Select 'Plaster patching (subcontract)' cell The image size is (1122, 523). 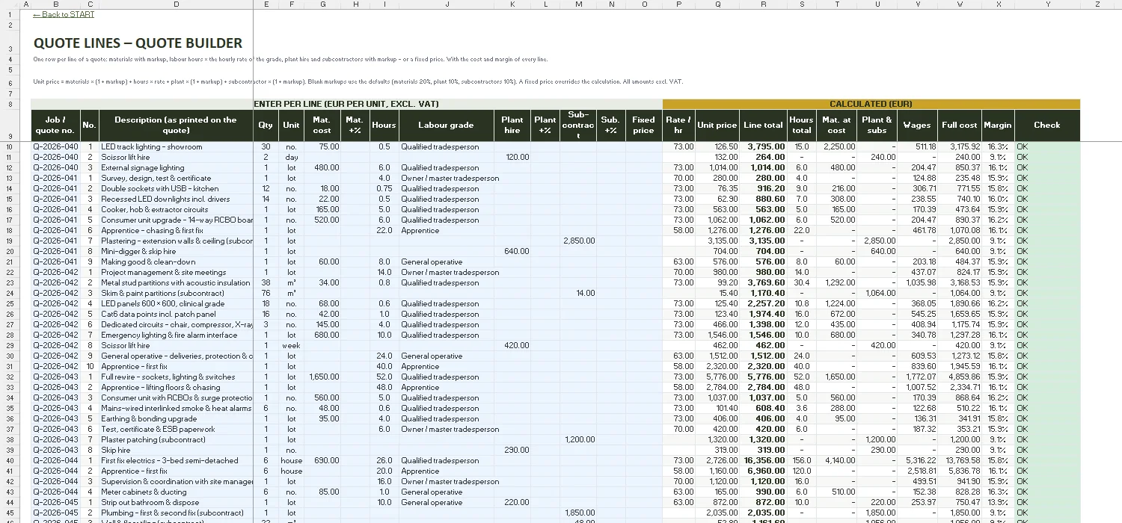click(x=176, y=439)
